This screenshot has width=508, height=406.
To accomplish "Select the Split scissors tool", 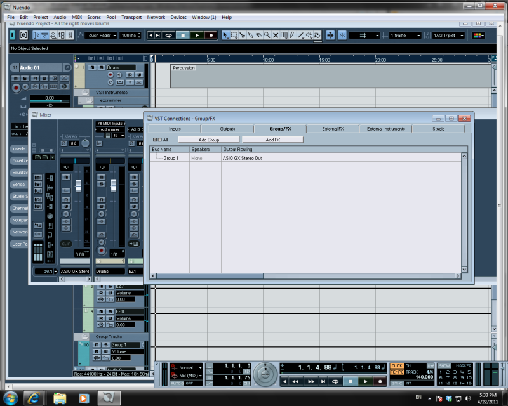I will (243, 35).
